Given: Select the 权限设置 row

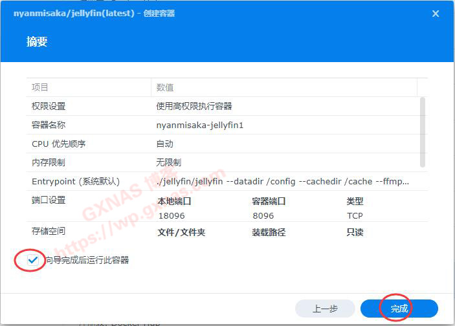Looking at the screenshot, I should pos(49,106).
